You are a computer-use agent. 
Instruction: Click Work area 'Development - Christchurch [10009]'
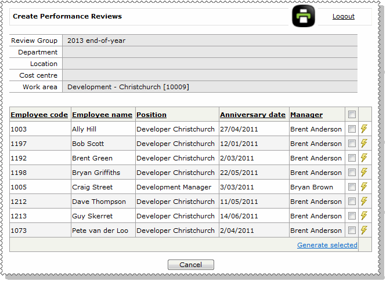210,87
